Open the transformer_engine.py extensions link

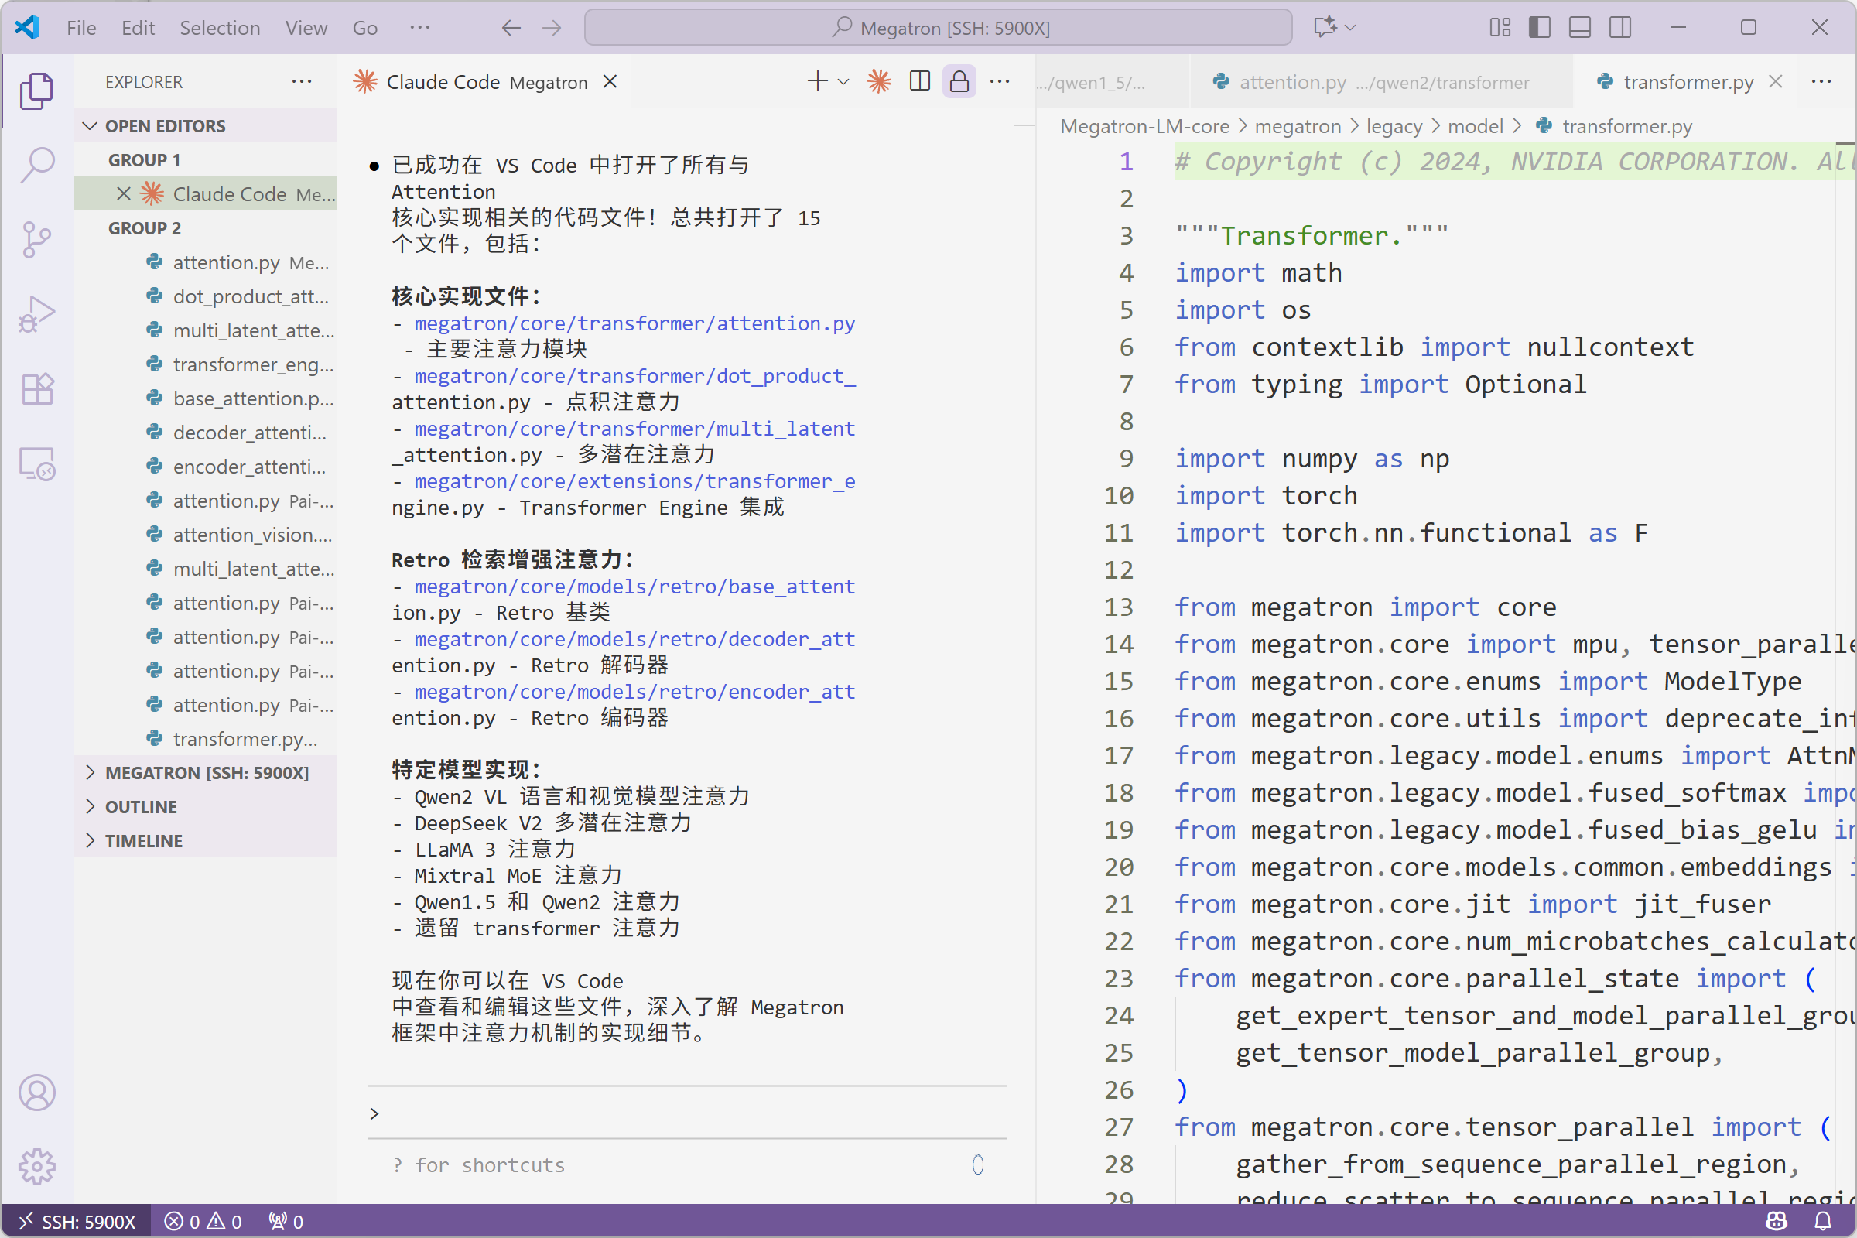pyautogui.click(x=634, y=480)
